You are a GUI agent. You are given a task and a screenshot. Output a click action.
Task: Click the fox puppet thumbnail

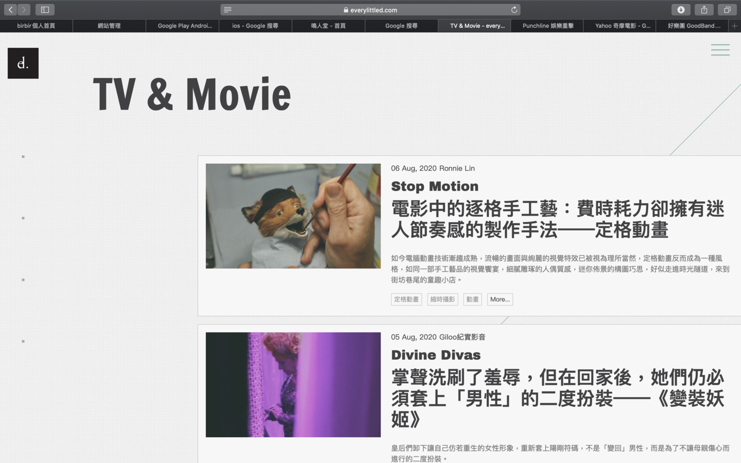pos(293,216)
